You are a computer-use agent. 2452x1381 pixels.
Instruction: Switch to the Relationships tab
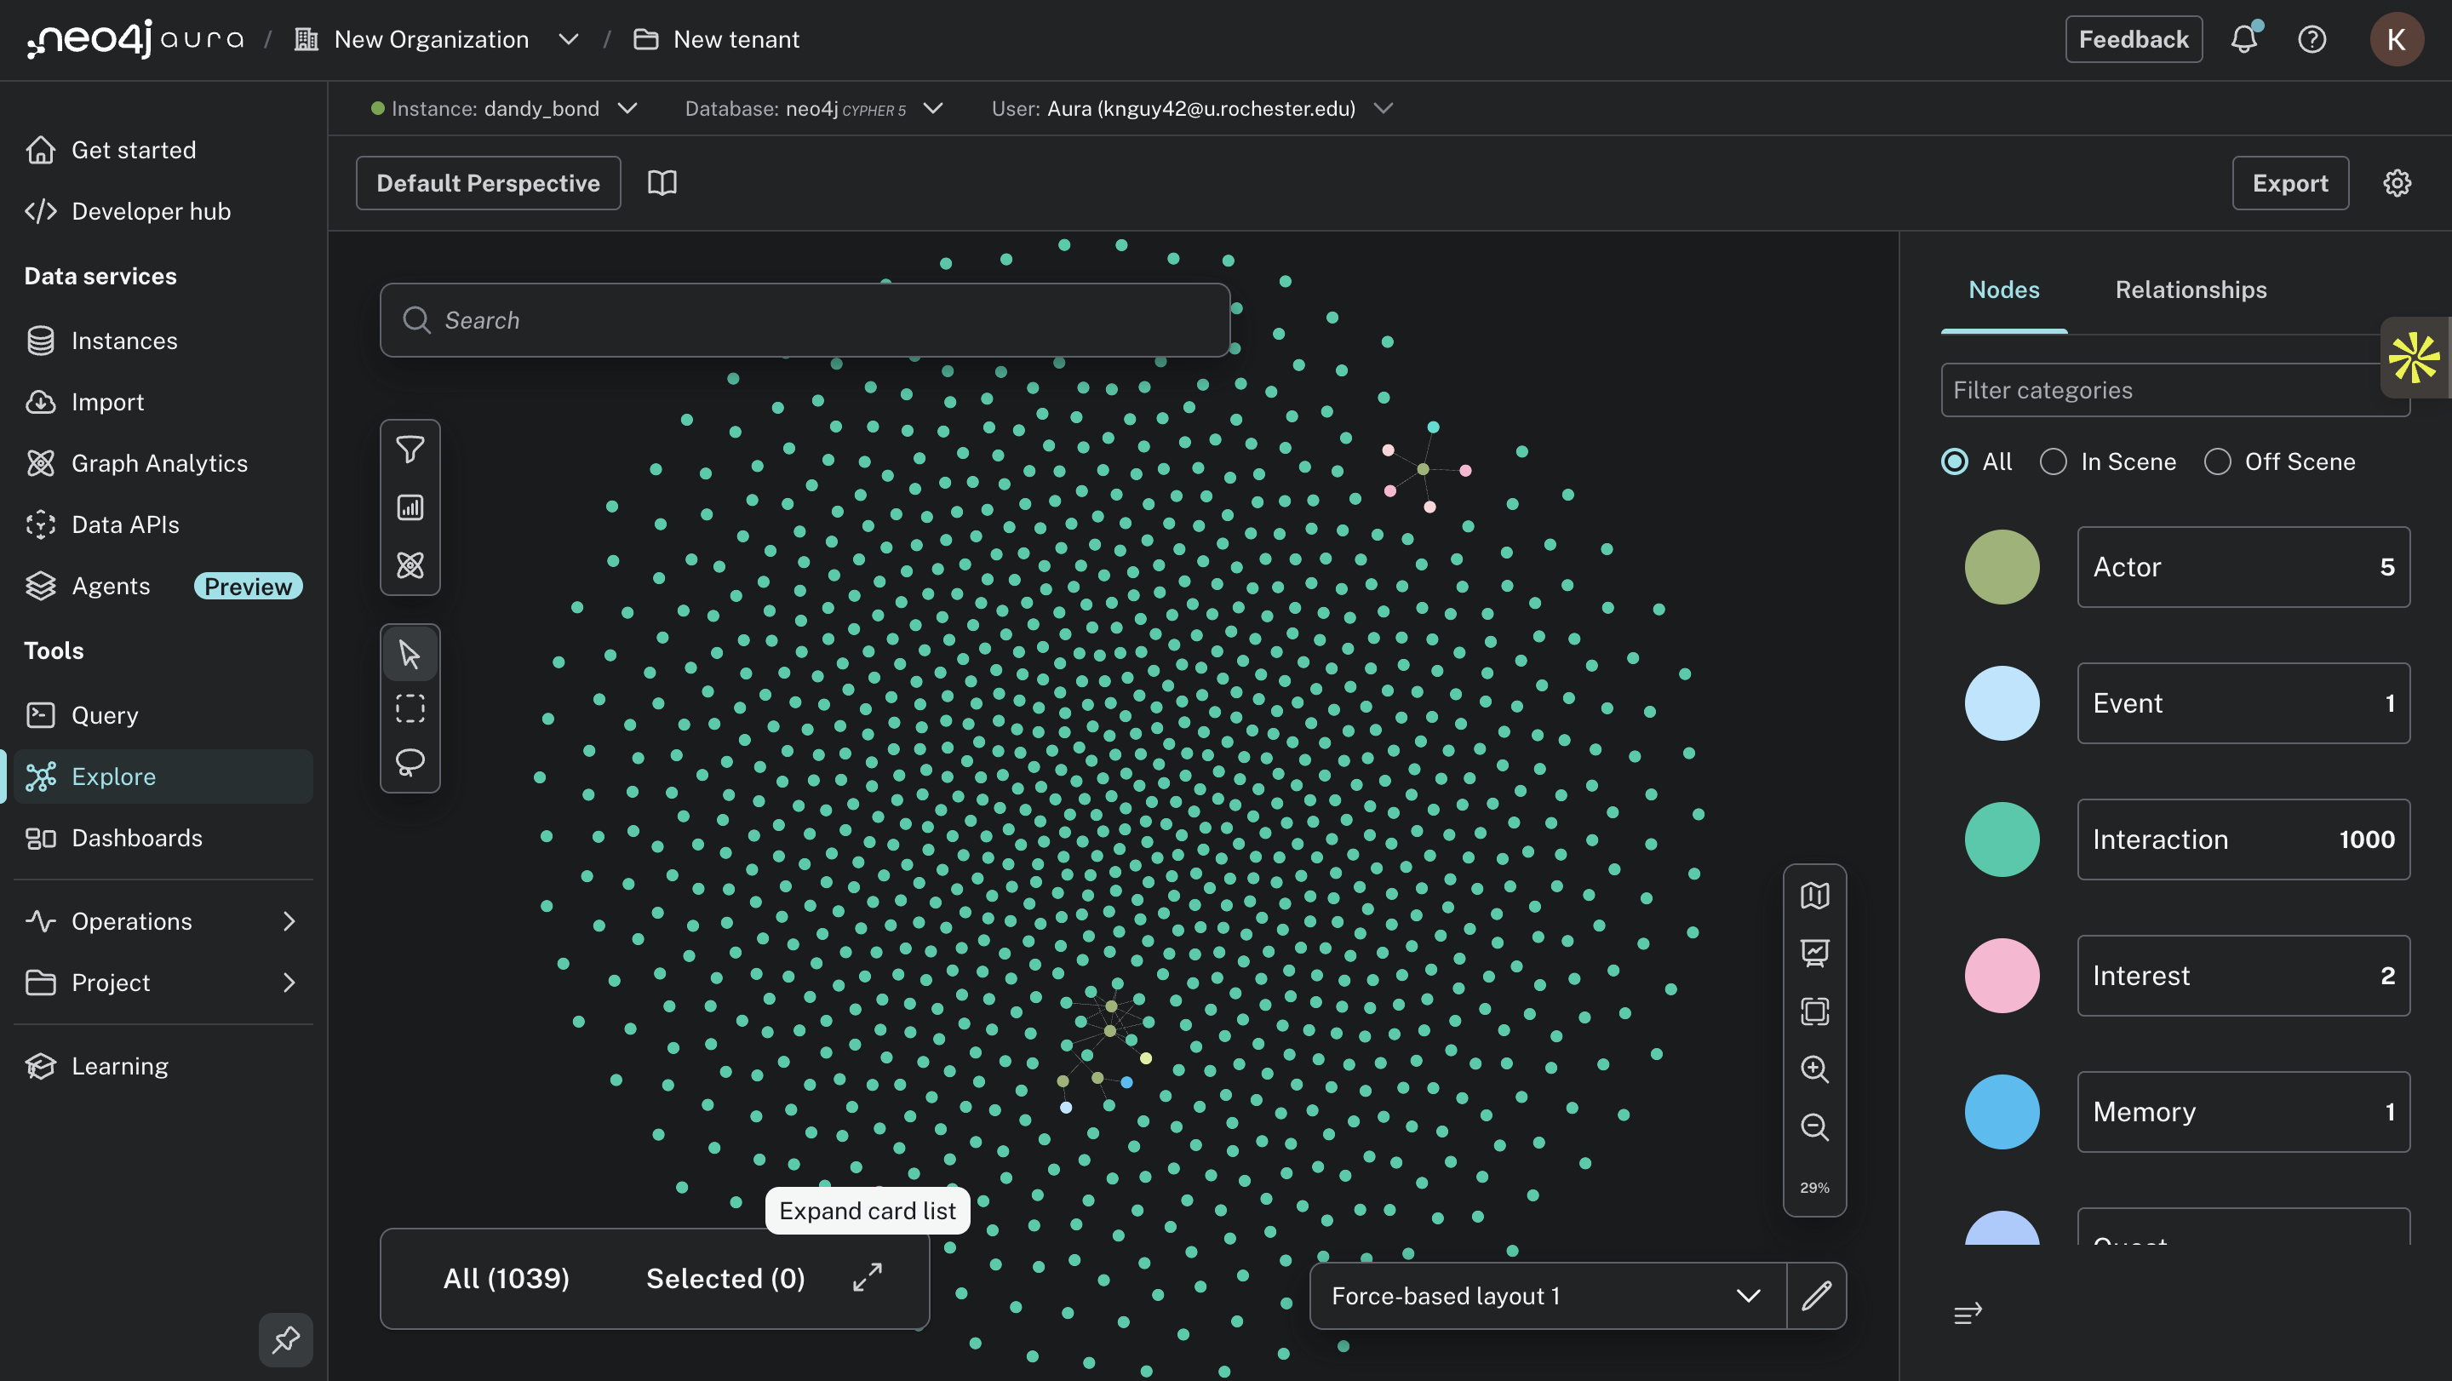click(x=2191, y=289)
